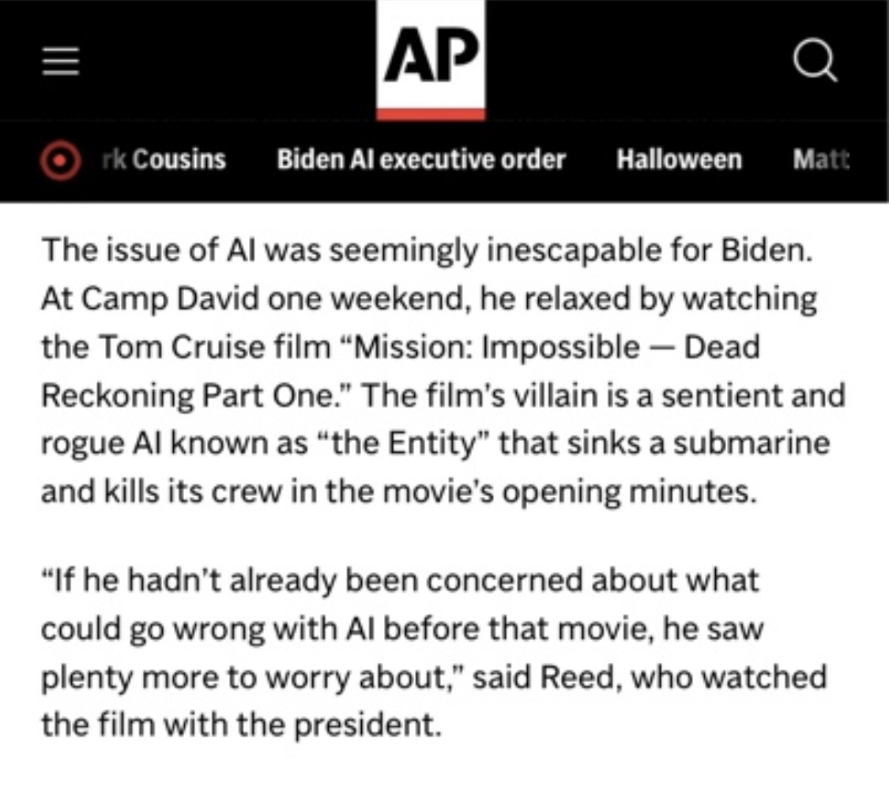The width and height of the screenshot is (889, 787).
Task: Click the "Mission: Impossible" film title
Action: click(x=496, y=347)
